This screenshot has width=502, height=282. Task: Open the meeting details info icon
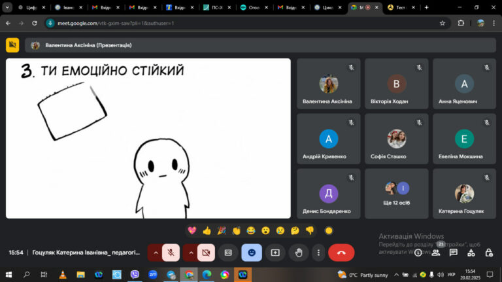click(418, 253)
